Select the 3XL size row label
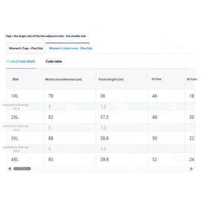Image resolution: width=204 pixels, height=204 pixels. pos(15,138)
